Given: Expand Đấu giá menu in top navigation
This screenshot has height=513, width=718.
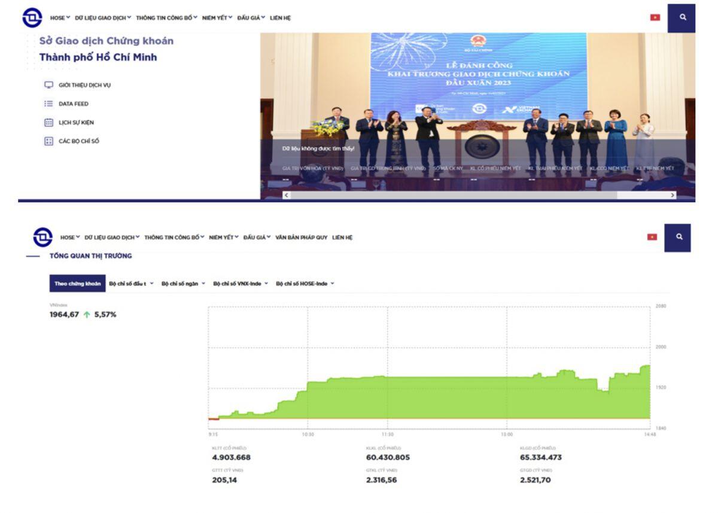Looking at the screenshot, I should (251, 18).
